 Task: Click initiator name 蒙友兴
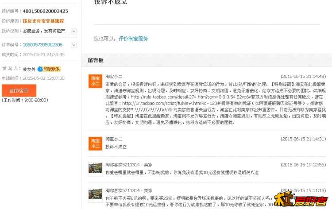(29, 69)
